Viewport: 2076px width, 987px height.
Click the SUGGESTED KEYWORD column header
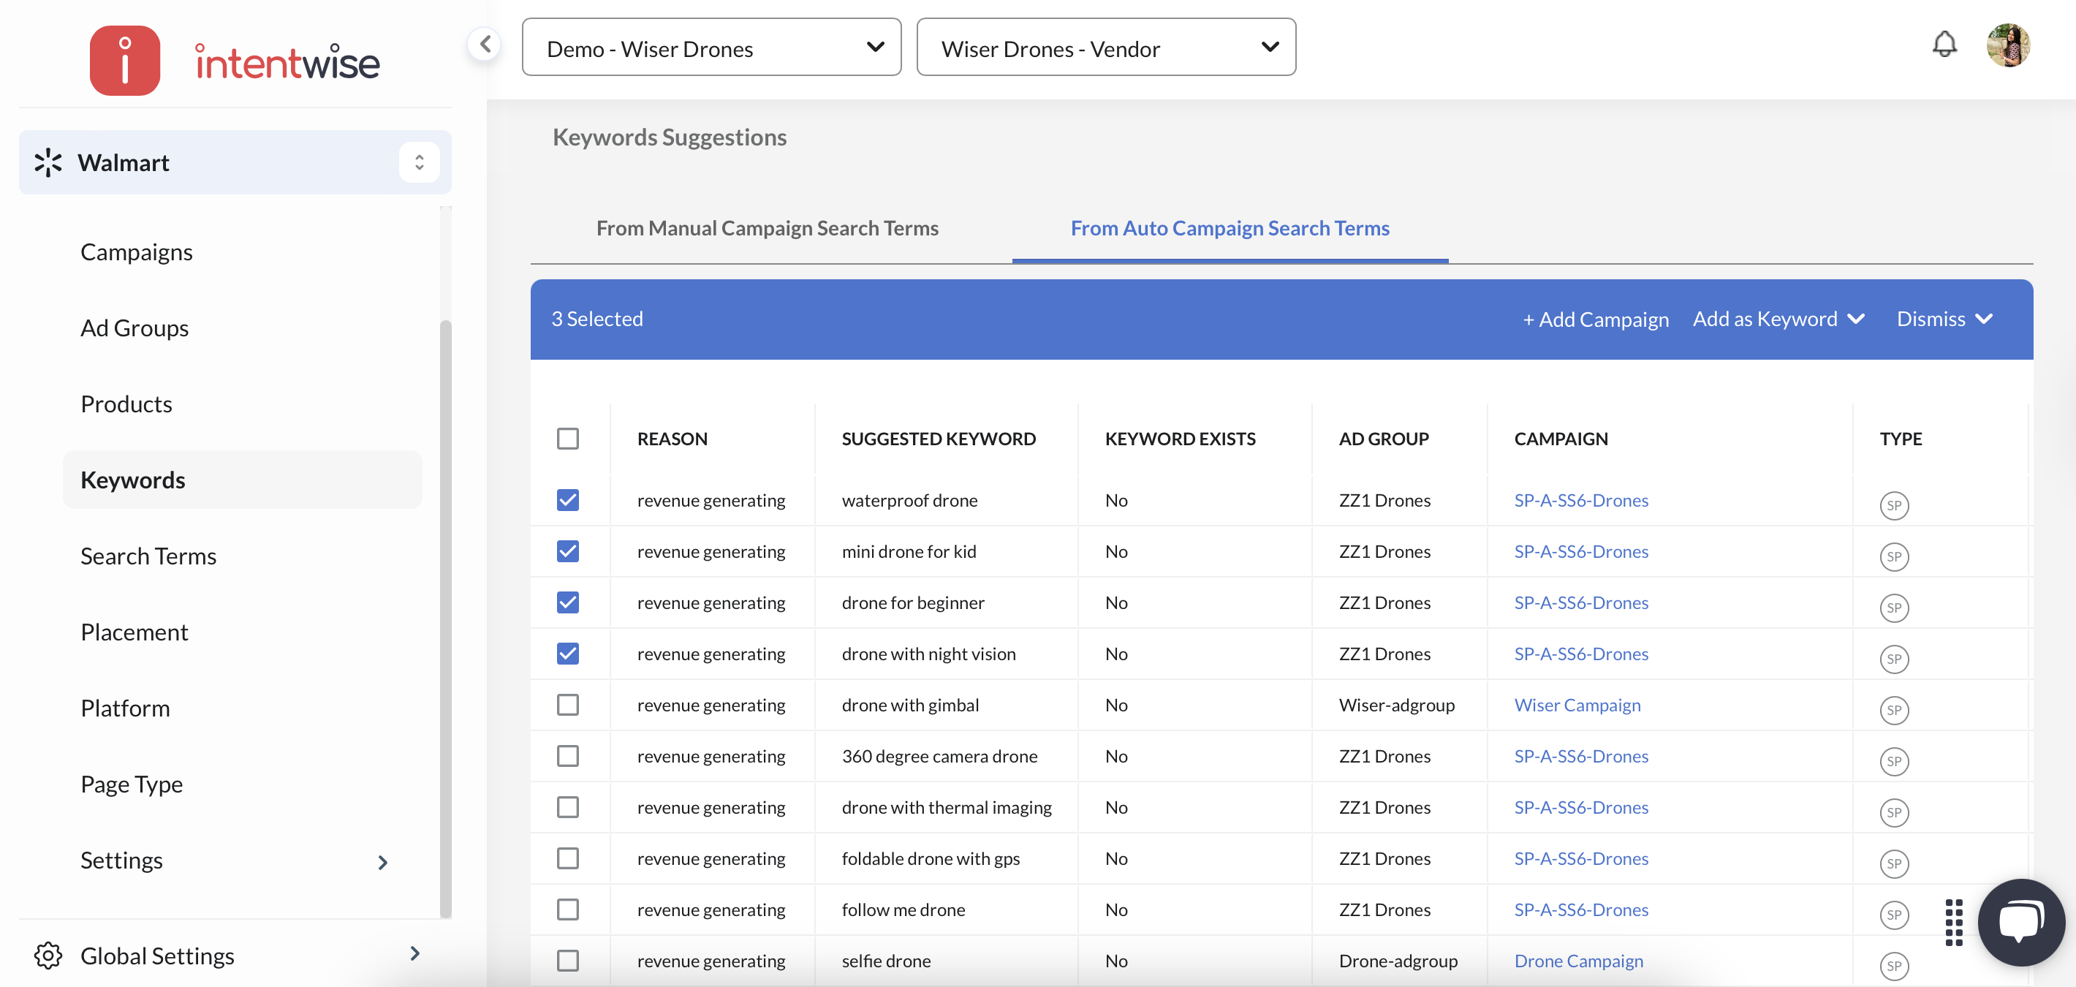(938, 439)
